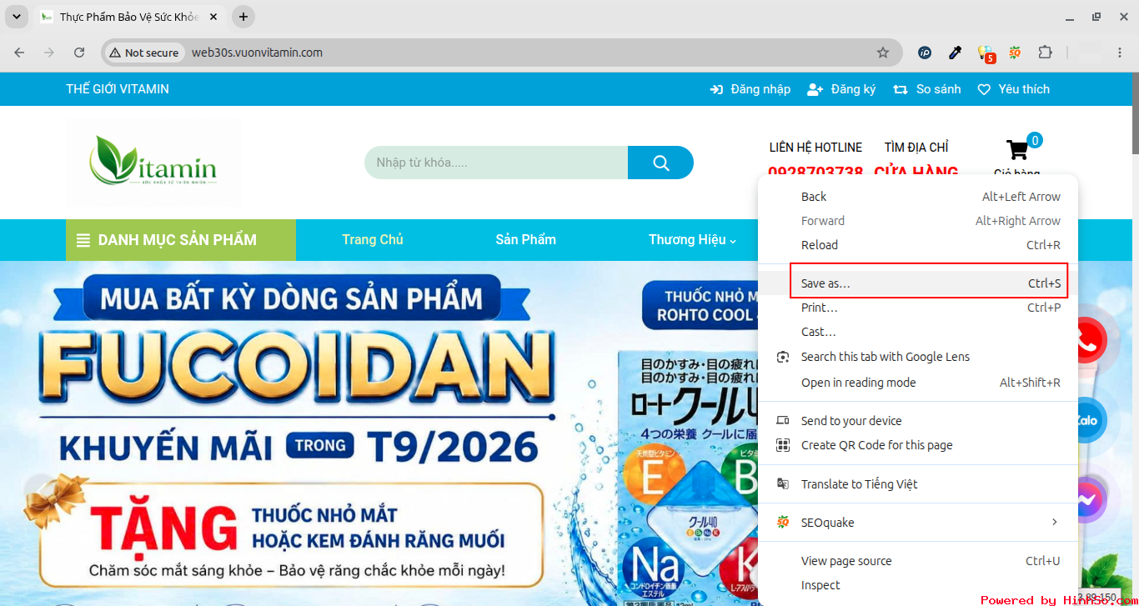Go to Sản Phẩm in the navigation bar

click(x=525, y=240)
